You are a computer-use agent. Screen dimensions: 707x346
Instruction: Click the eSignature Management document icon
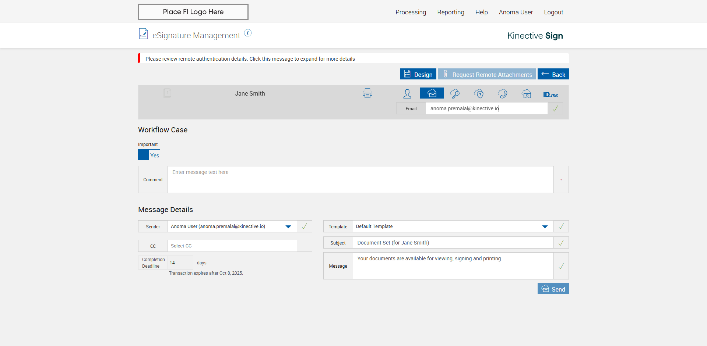[x=143, y=34]
